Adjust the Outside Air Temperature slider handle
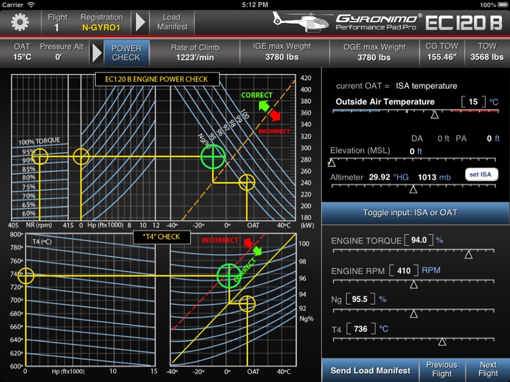Screen dimensions: 510x382 click(x=435, y=115)
